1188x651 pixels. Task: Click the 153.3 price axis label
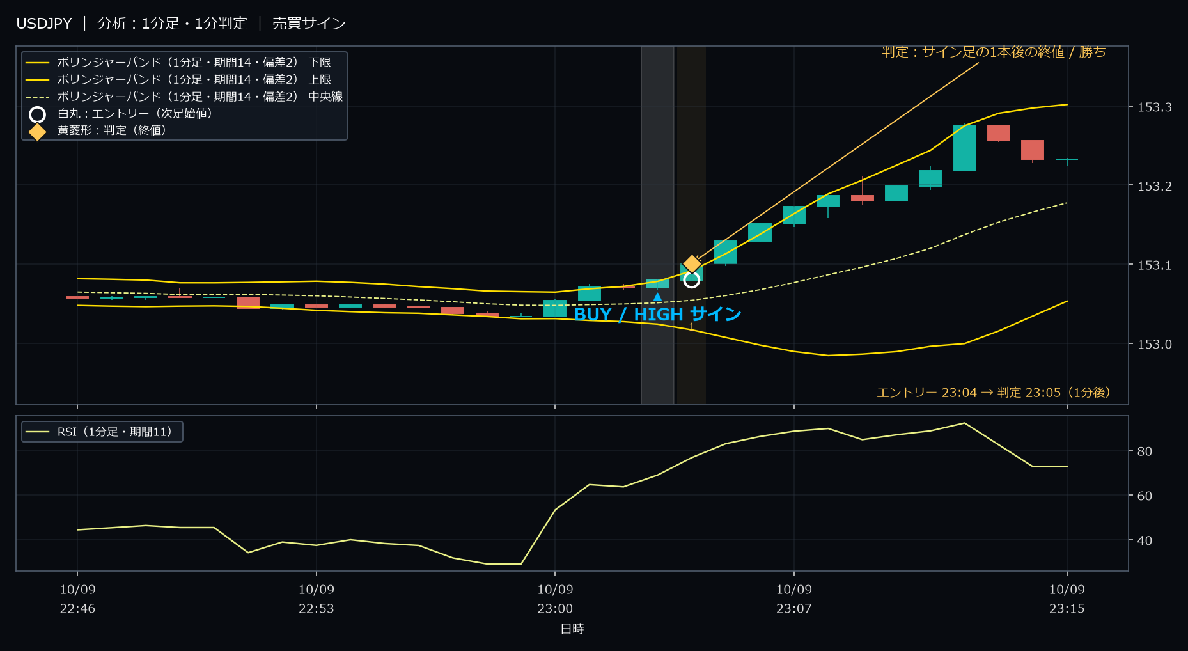click(1154, 107)
